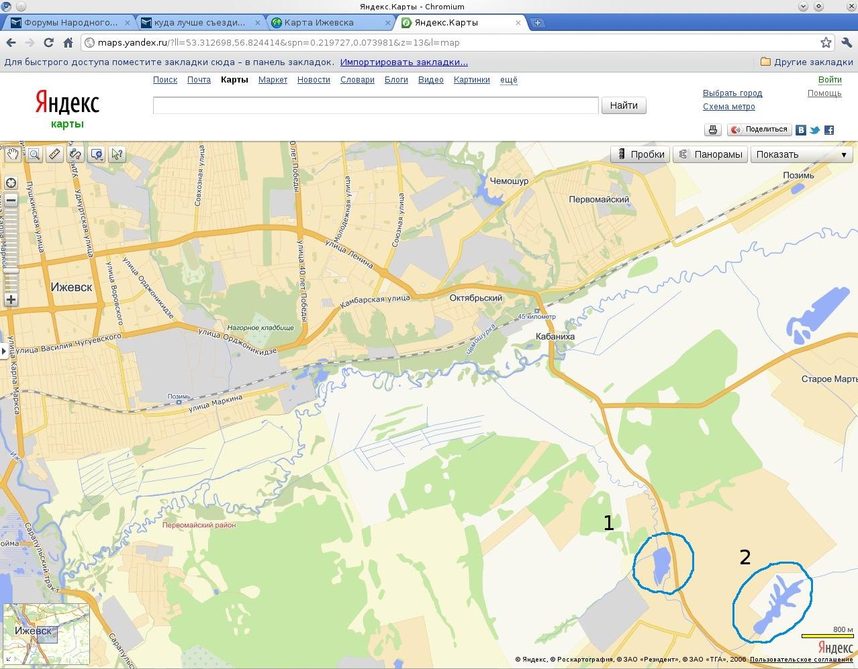Toggle the Пробки traffic layer

coord(640,154)
